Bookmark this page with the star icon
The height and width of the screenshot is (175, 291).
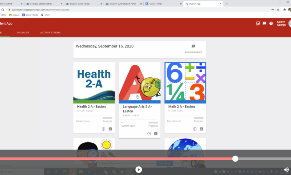click(278, 10)
